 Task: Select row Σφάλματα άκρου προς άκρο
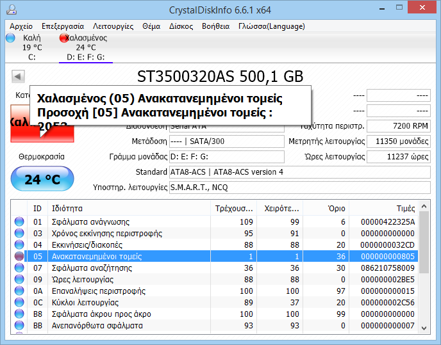pyautogui.click(x=215, y=314)
